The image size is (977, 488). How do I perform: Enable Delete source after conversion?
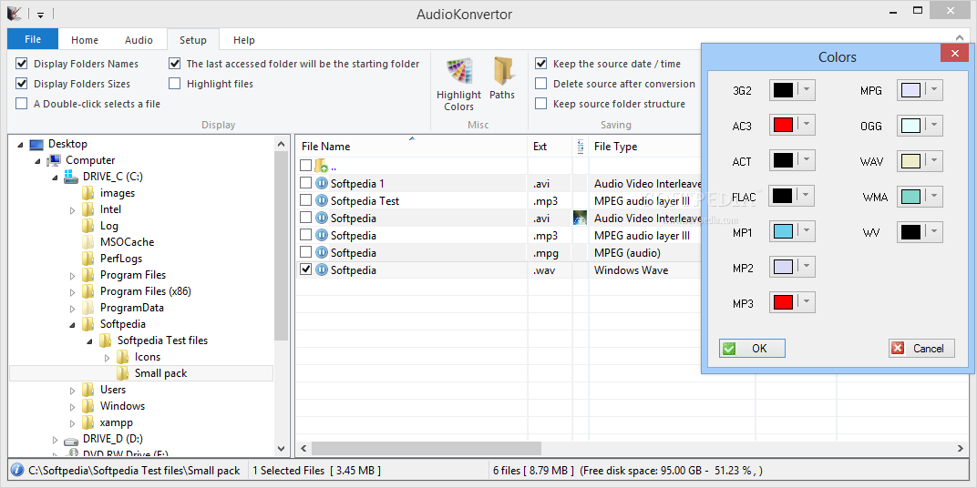[x=540, y=84]
